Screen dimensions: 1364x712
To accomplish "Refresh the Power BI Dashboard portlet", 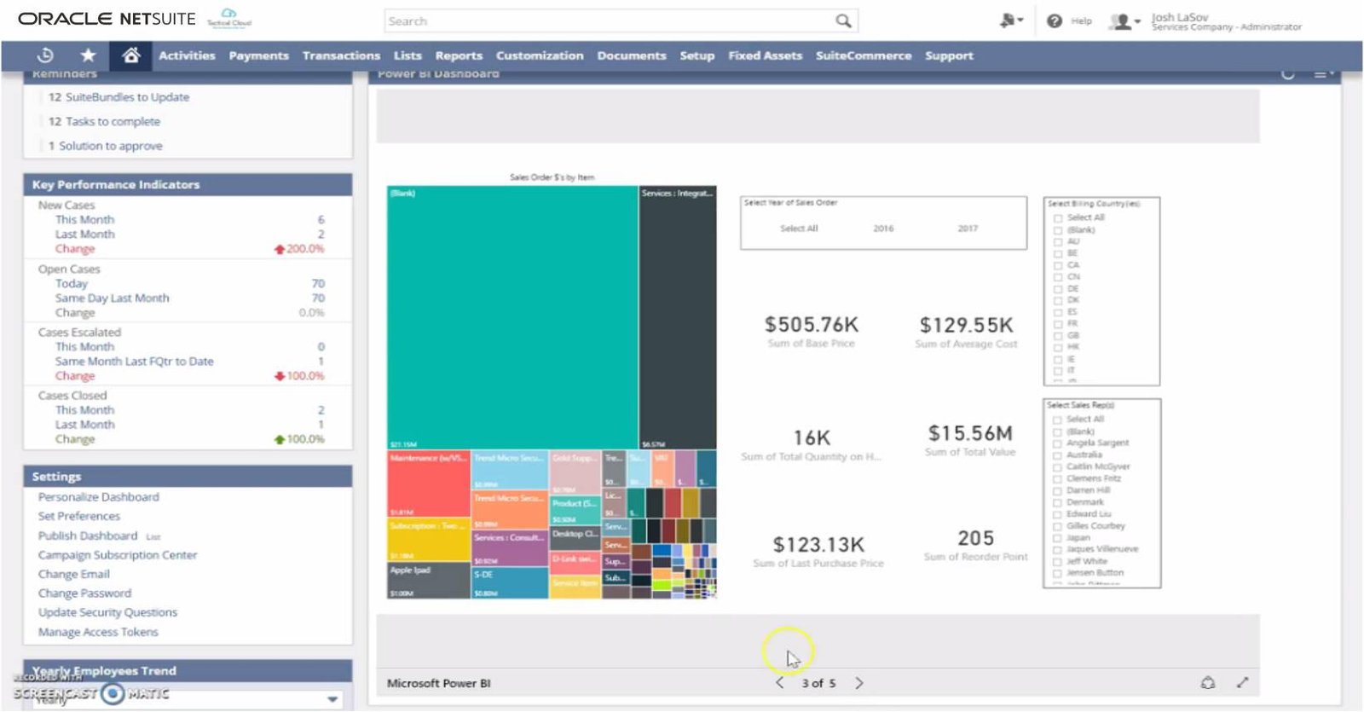I will coord(1287,74).
